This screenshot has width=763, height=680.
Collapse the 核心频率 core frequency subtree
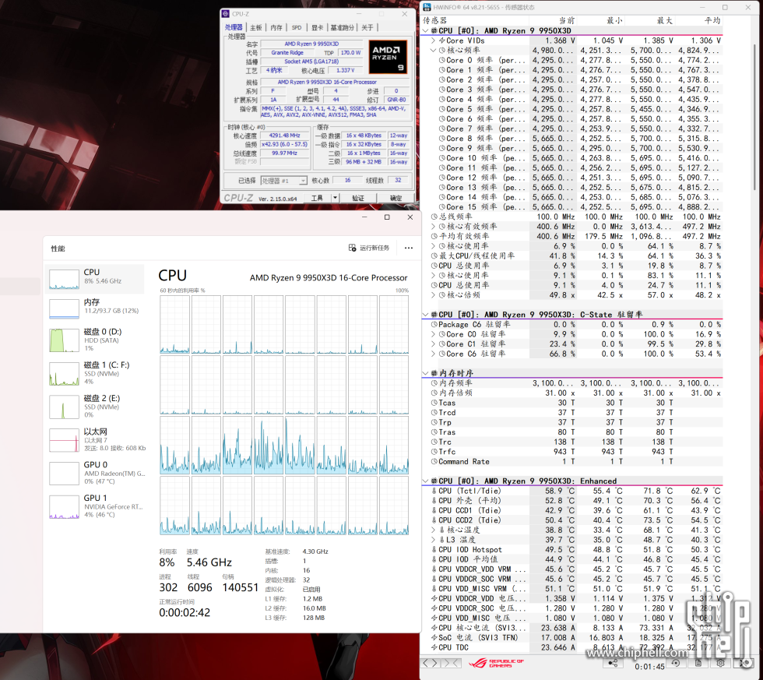coord(434,51)
